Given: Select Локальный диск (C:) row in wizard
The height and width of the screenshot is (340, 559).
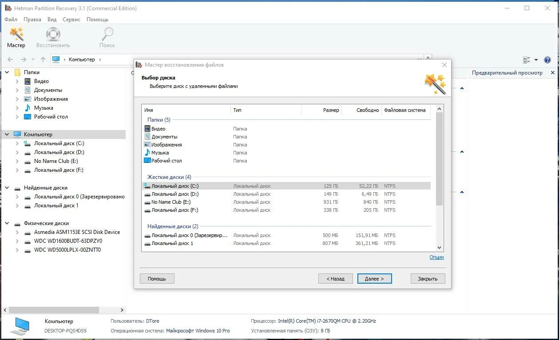Looking at the screenshot, I should 286,186.
